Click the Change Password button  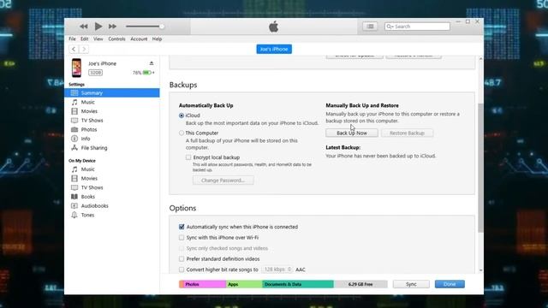click(x=223, y=181)
